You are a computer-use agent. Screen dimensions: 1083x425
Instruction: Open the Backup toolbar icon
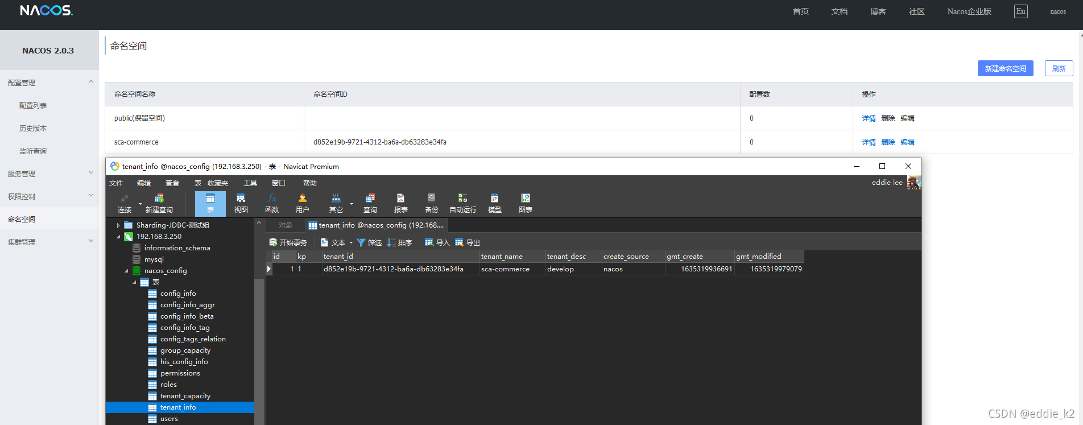432,203
